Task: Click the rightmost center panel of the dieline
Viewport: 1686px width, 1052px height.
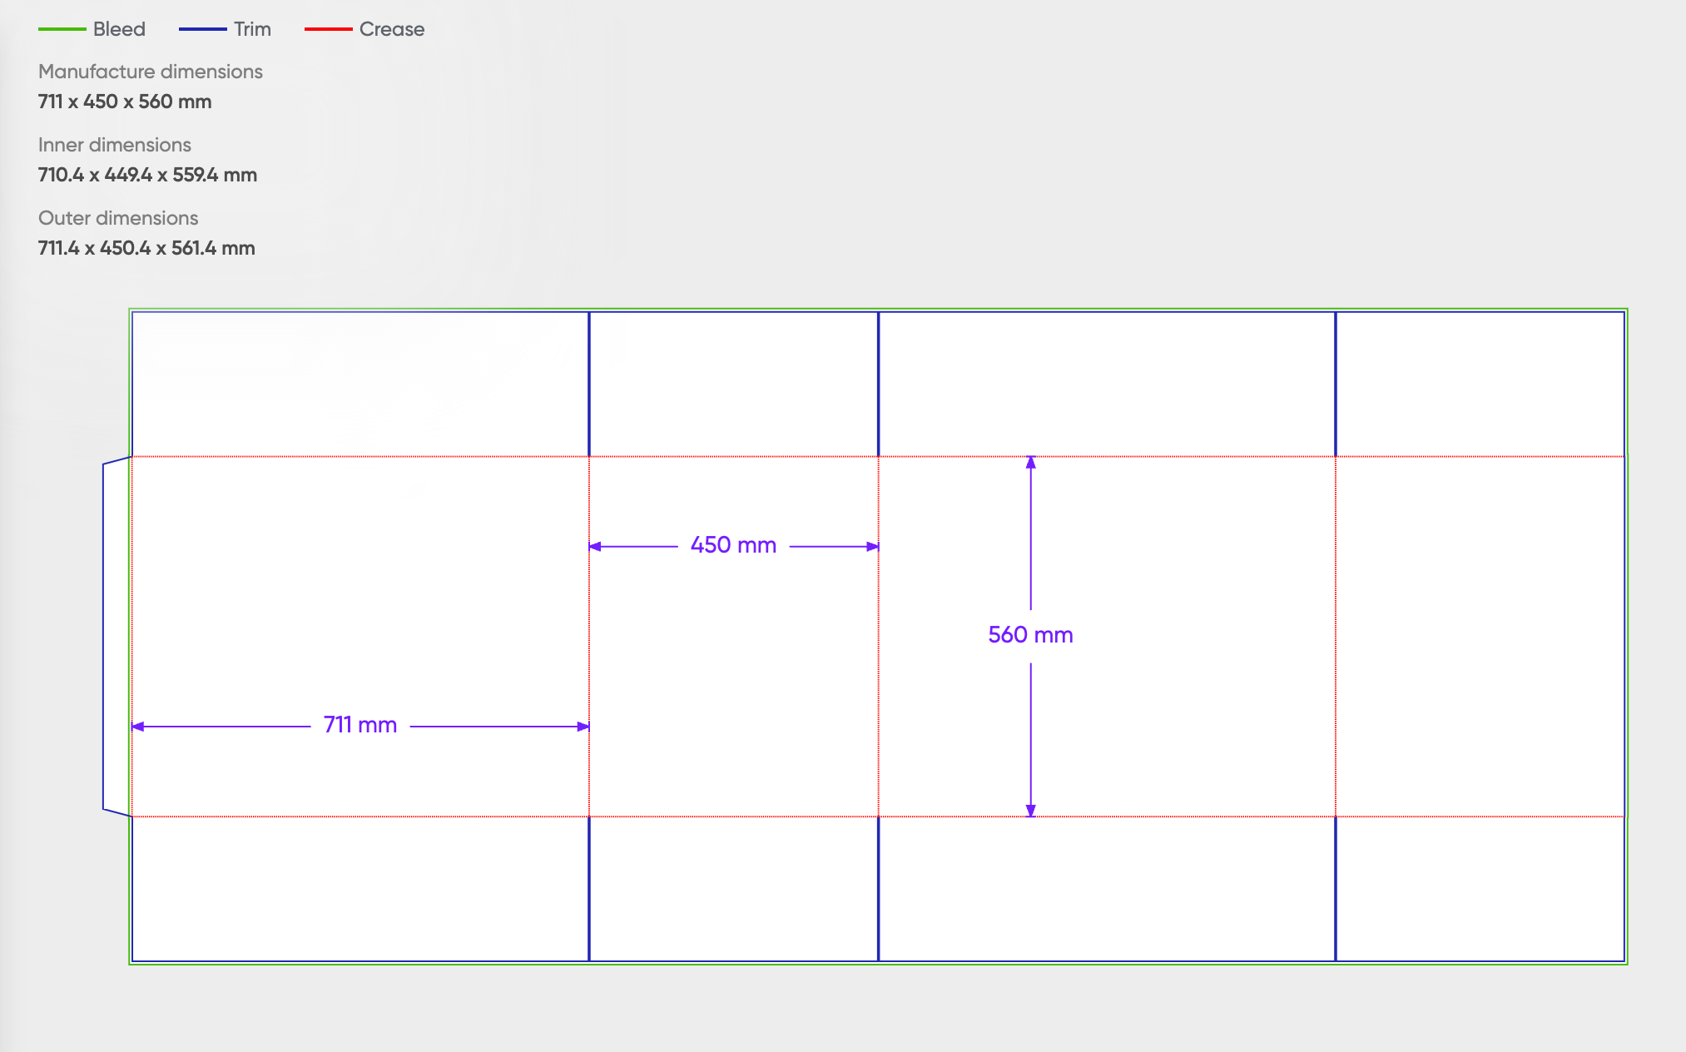Action: tap(1479, 637)
